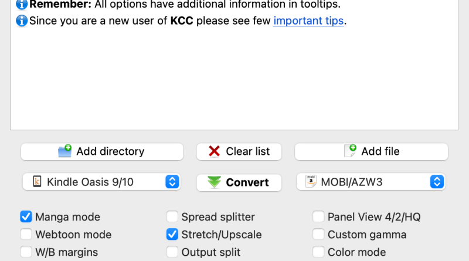Click the empty file list area
This screenshot has height=261, width=469.
coord(235,82)
